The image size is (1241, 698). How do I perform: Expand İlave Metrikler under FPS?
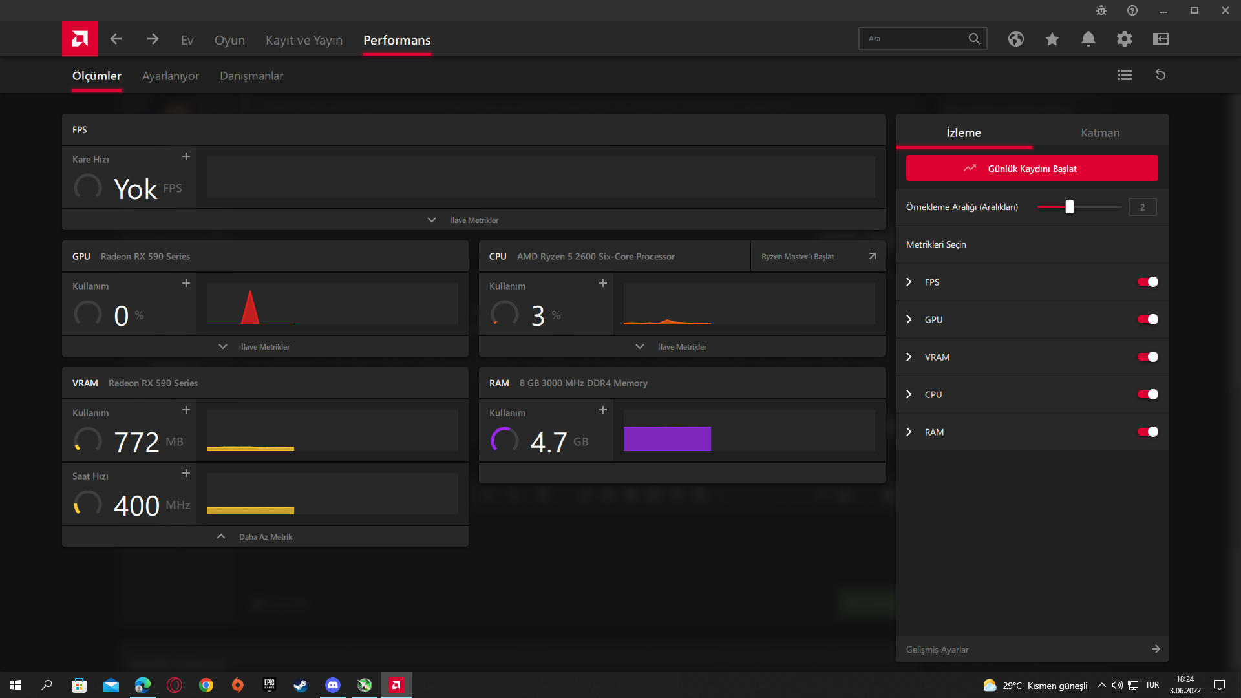[x=473, y=220]
